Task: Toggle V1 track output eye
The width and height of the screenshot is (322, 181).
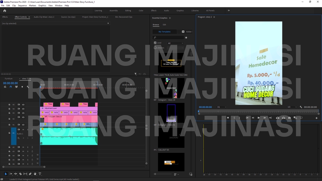Action: [x=23, y=125]
